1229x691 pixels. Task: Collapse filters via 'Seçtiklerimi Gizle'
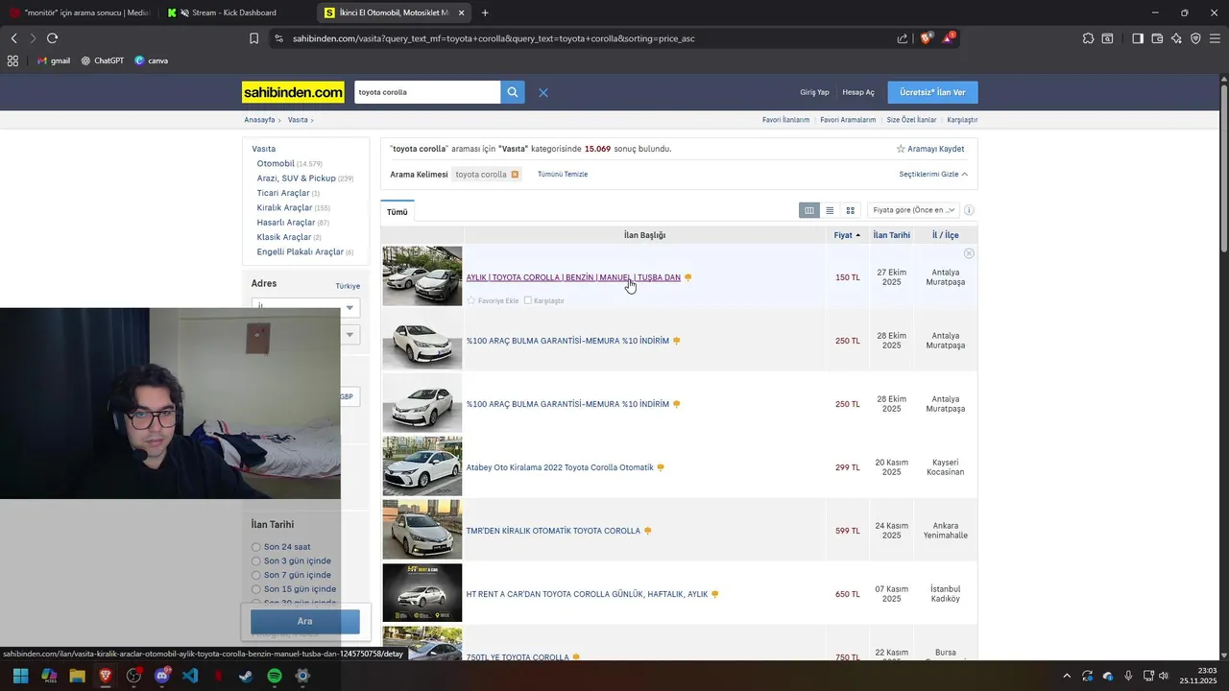pos(933,175)
